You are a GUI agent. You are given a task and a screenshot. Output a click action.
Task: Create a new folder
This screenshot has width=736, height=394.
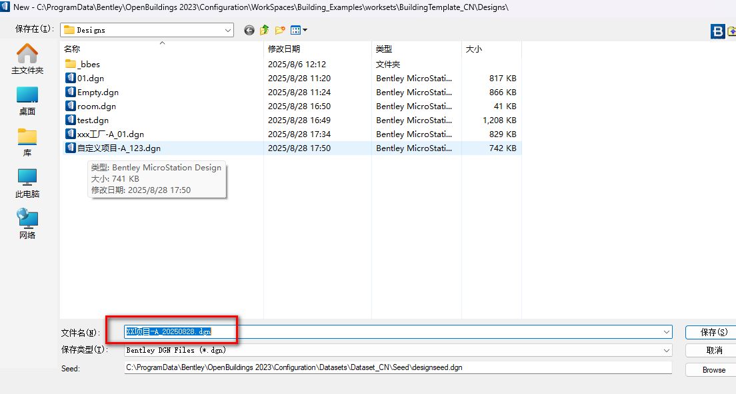(x=280, y=30)
